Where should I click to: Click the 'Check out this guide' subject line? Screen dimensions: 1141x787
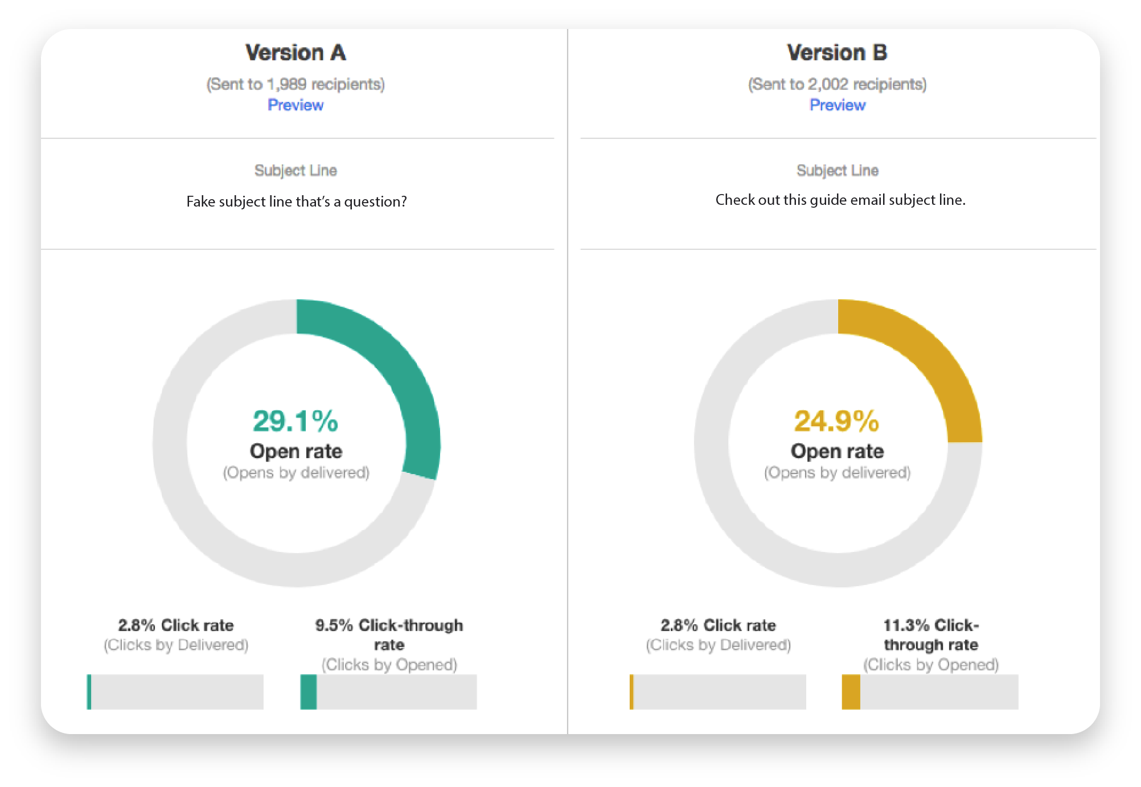click(x=840, y=200)
